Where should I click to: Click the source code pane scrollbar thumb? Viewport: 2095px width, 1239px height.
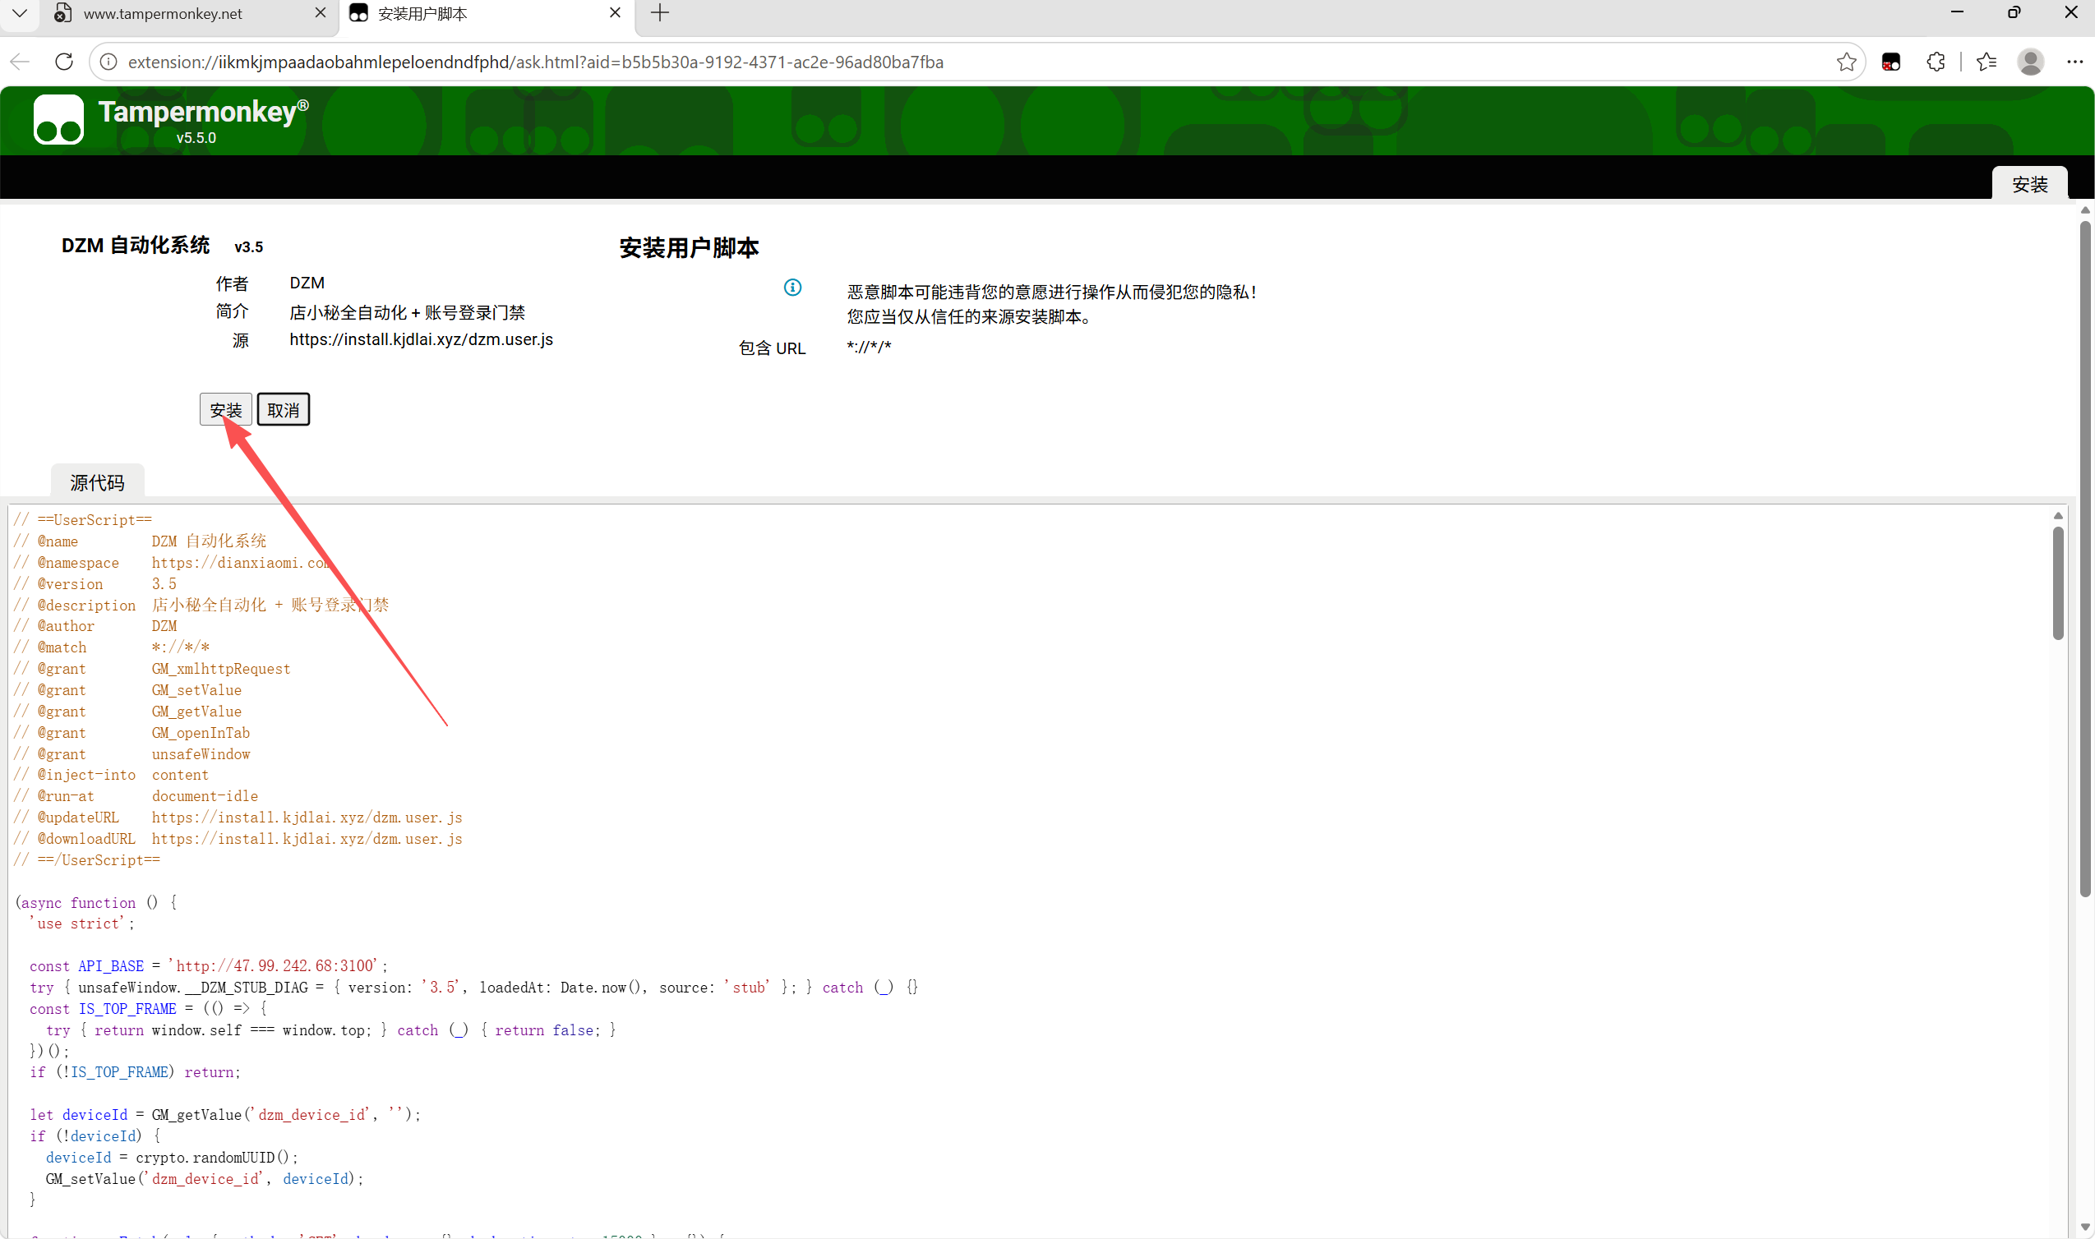2058,583
